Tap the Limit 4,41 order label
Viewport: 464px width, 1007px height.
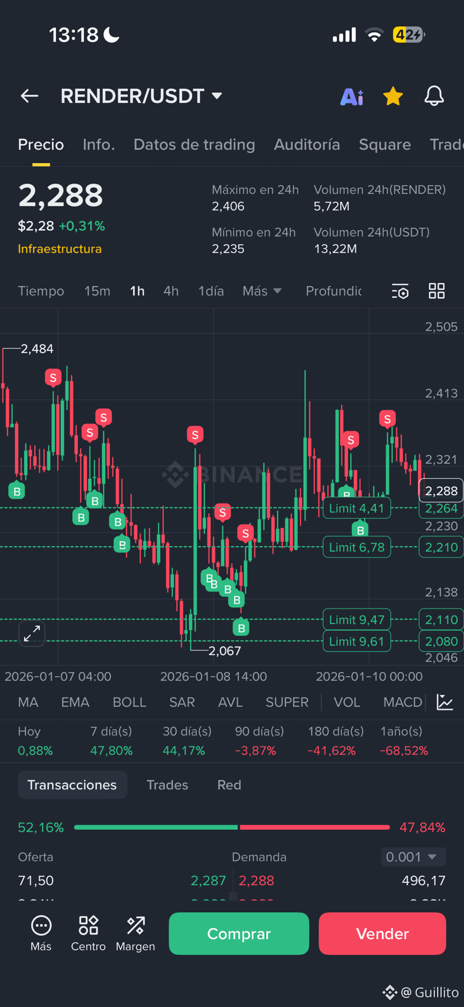pyautogui.click(x=356, y=509)
